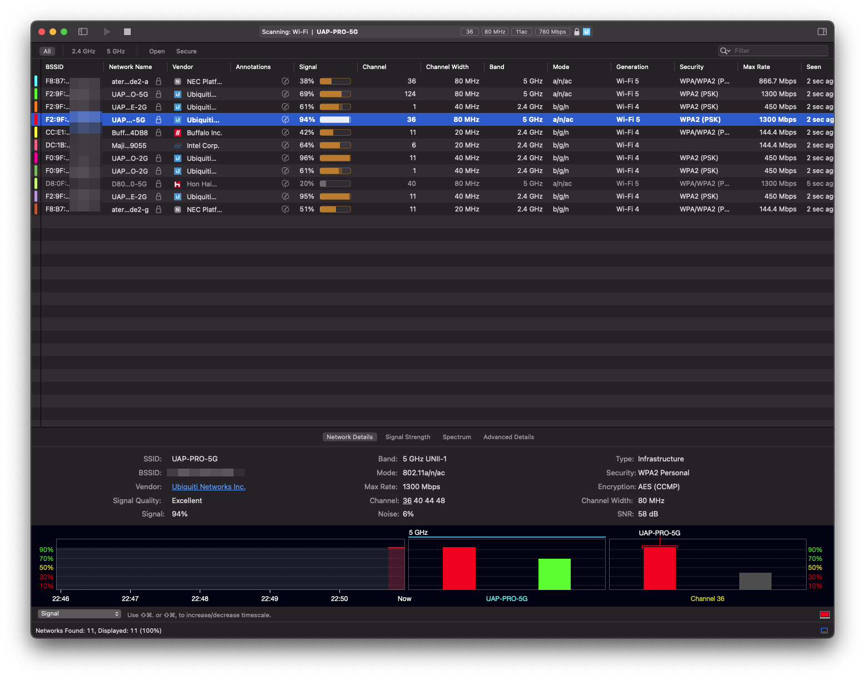The width and height of the screenshot is (865, 679).
Task: Click the annotation icon on the ater...de2-a row
Action: (285, 81)
